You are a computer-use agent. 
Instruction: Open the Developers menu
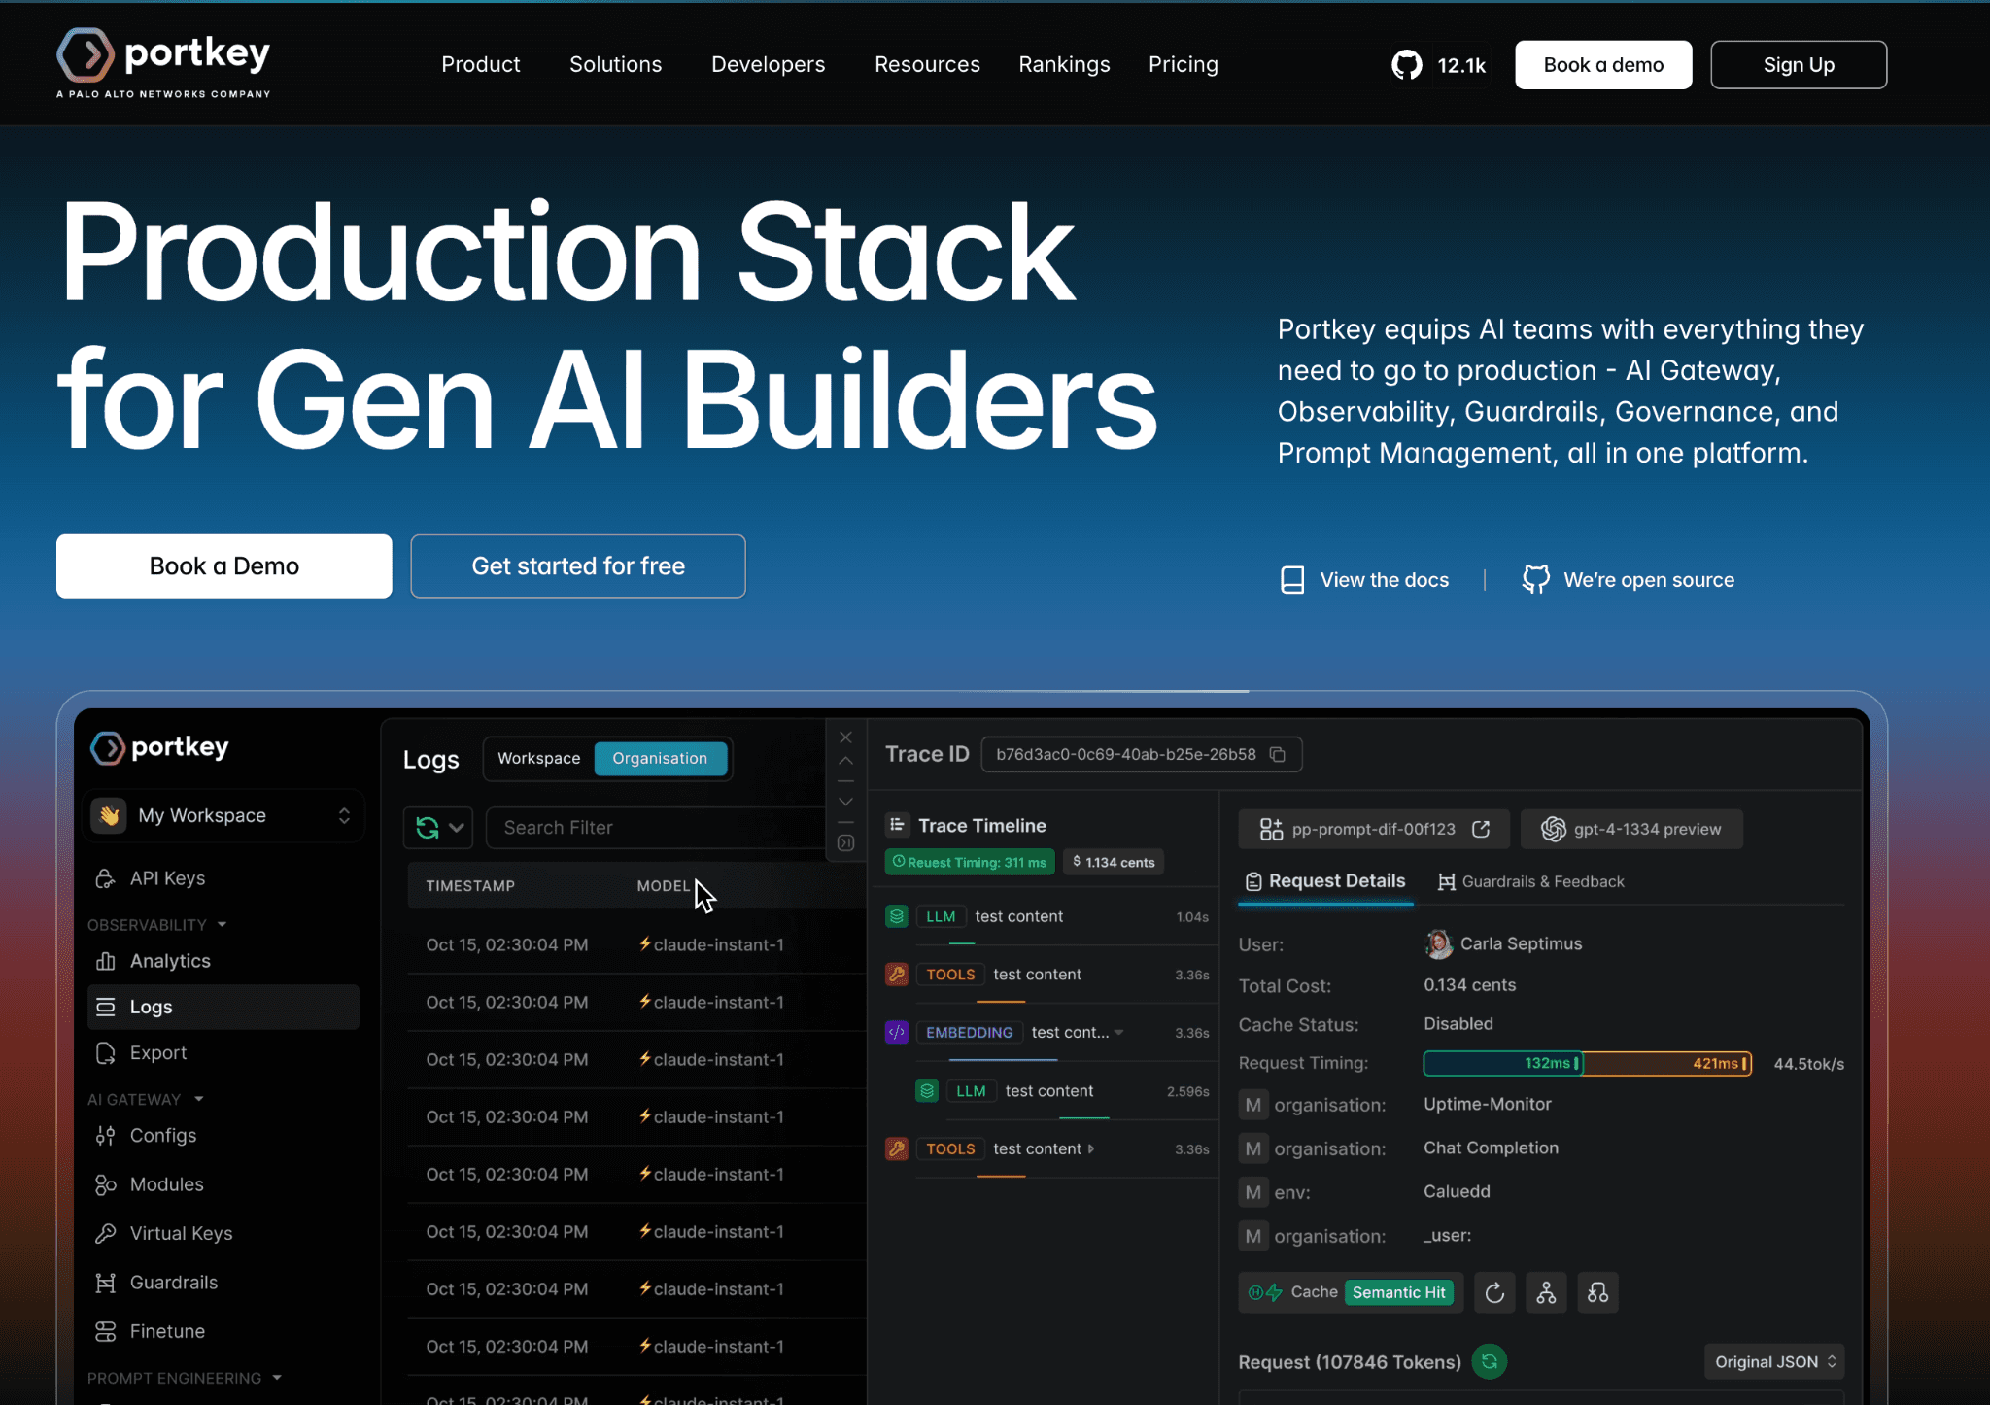tap(768, 64)
